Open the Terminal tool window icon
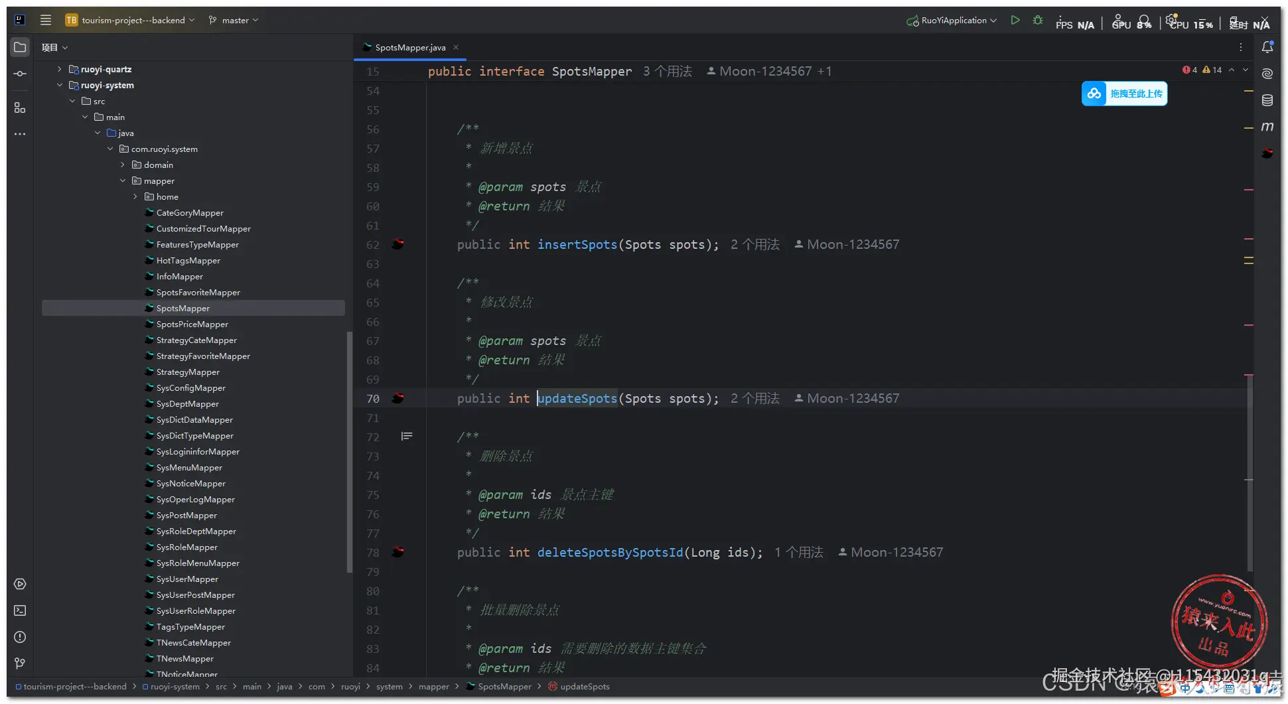 tap(20, 610)
